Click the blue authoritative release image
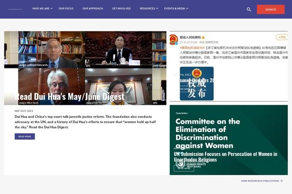The height and width of the screenshot is (194, 292). [197, 83]
